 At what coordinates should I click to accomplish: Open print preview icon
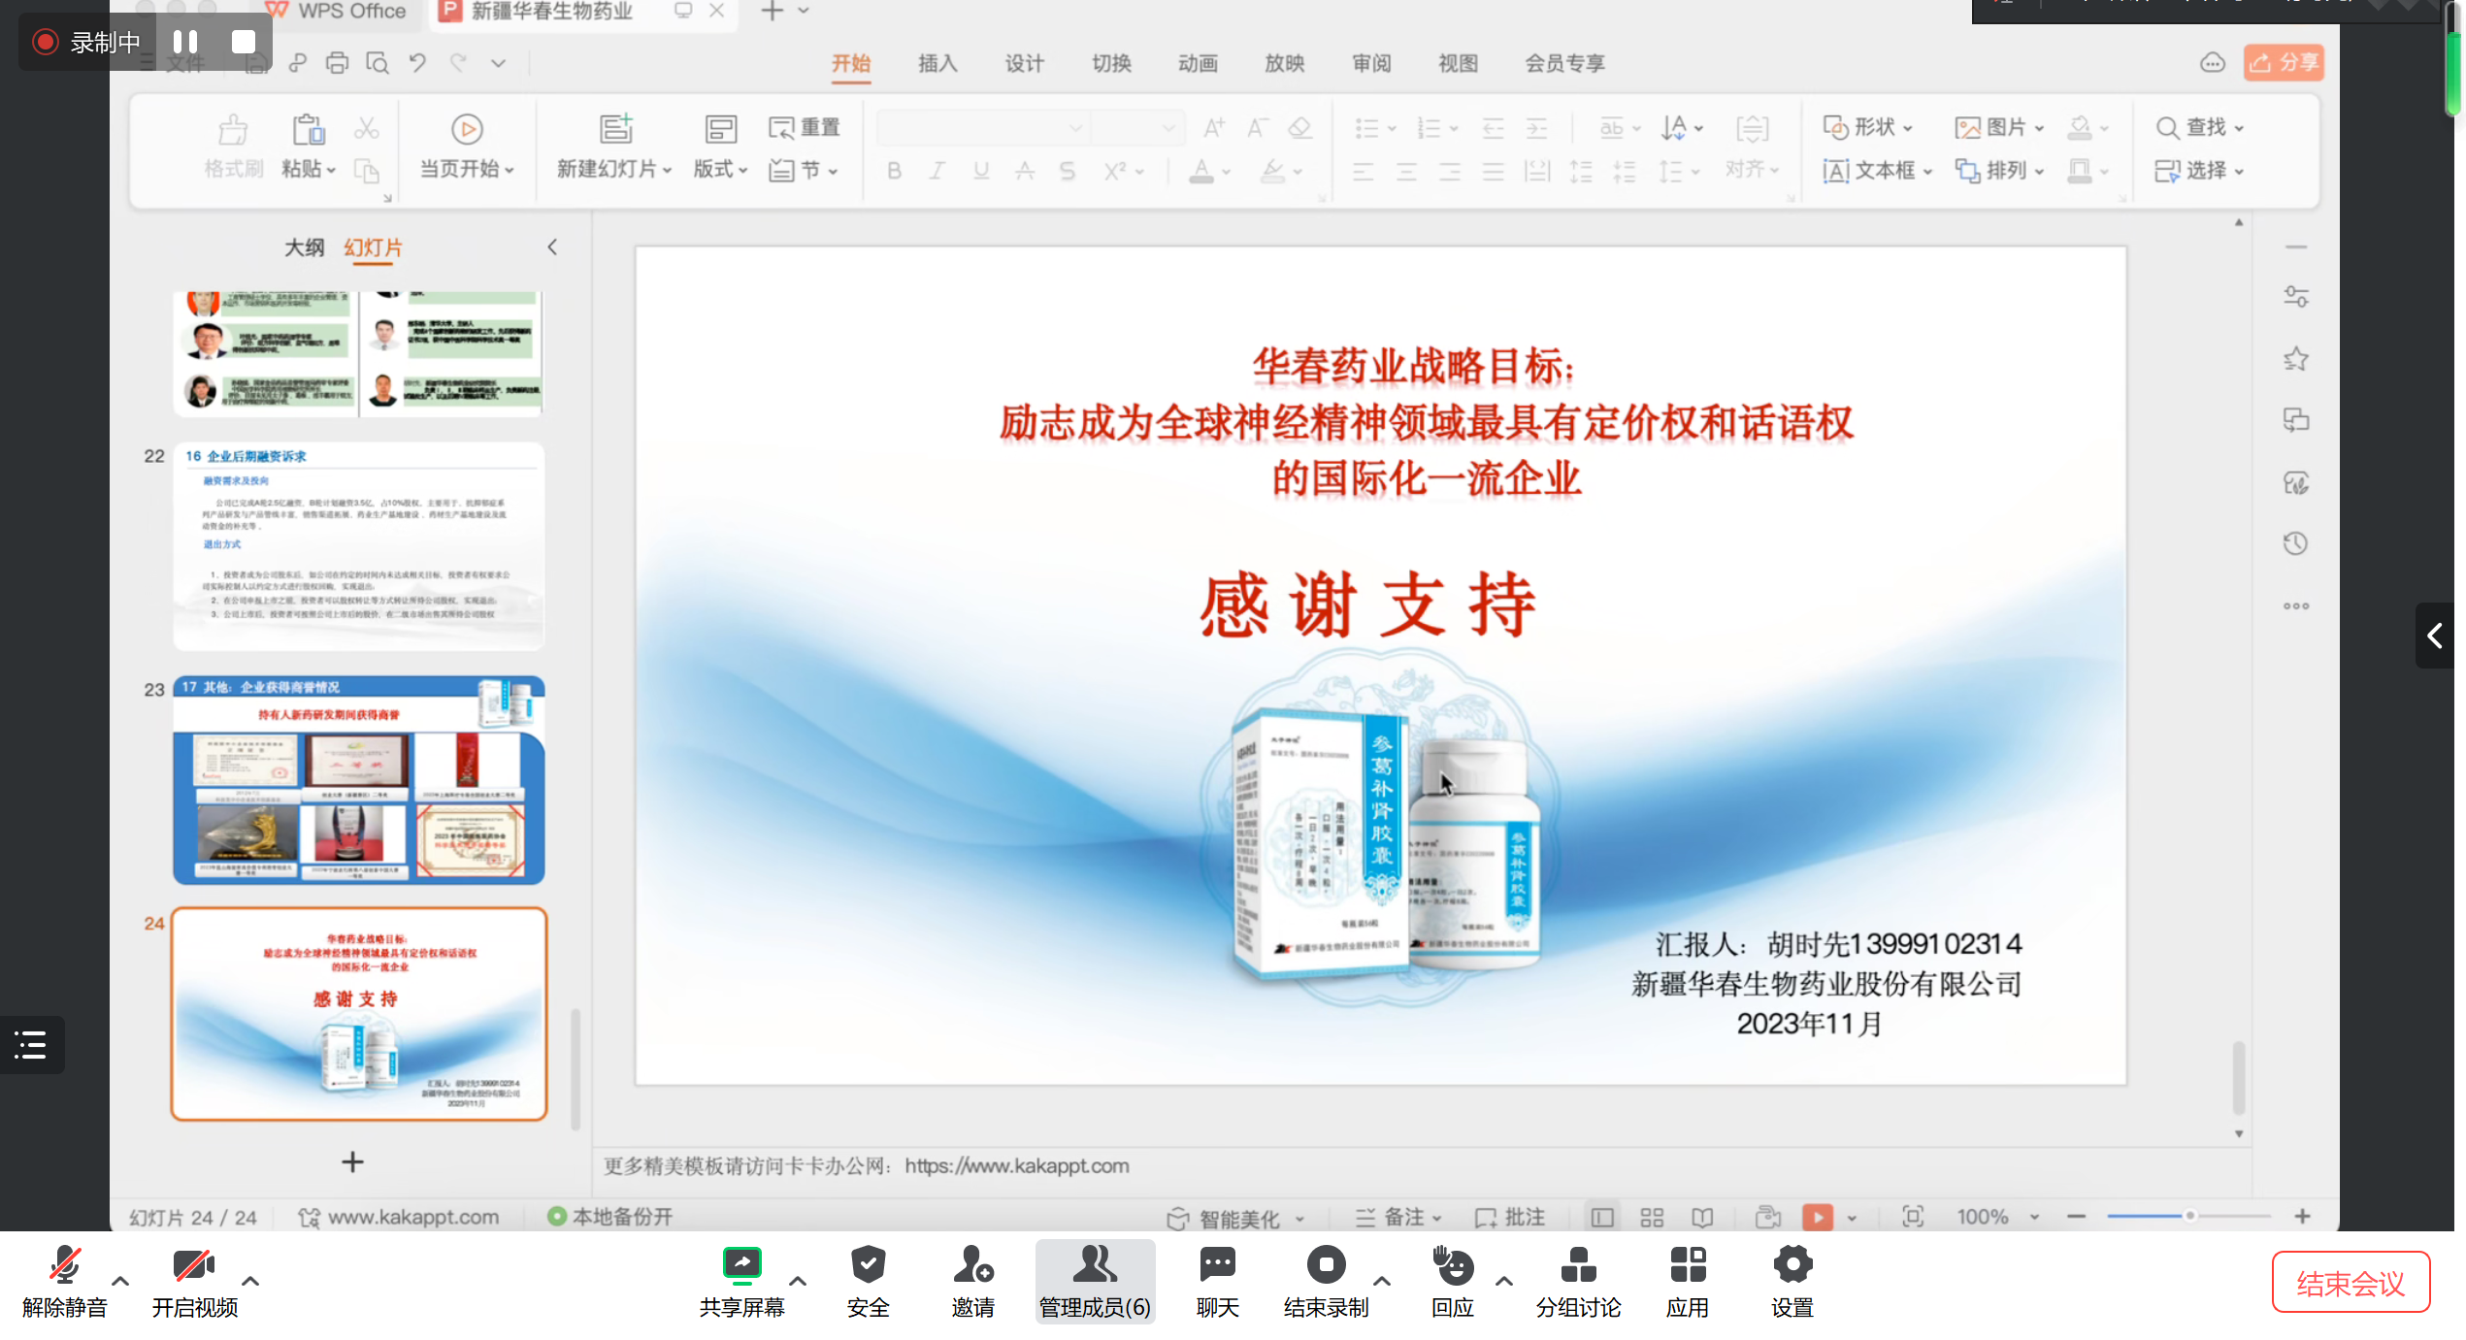pyautogui.click(x=378, y=63)
